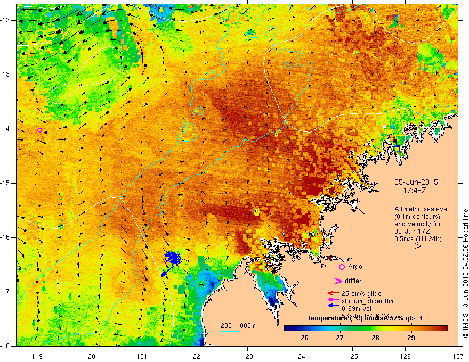
Task: Click latitude label -18 on the axis
Action: click(x=6, y=346)
